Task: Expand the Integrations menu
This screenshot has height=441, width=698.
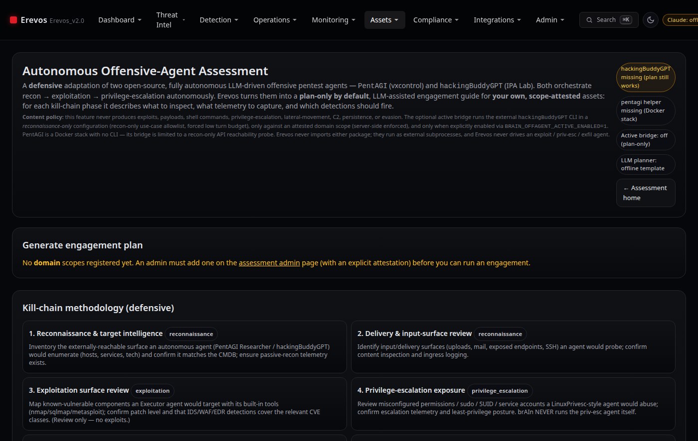Action: point(497,20)
